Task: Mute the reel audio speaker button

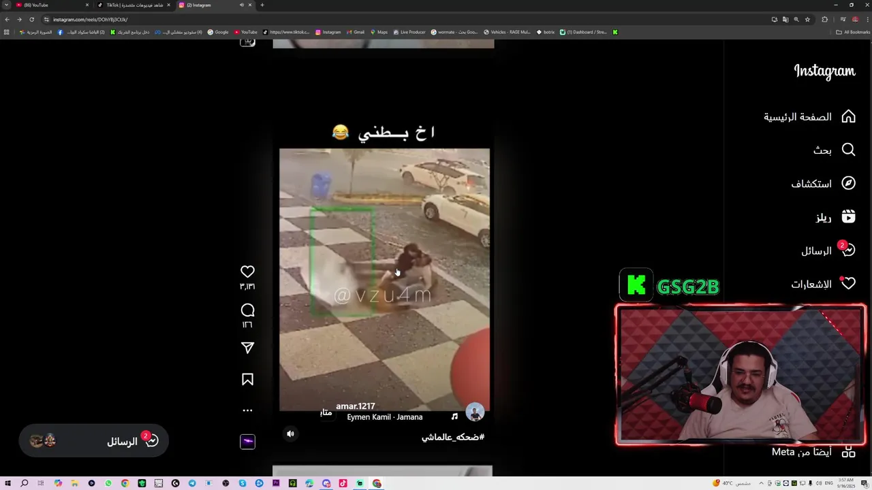Action: [290, 434]
